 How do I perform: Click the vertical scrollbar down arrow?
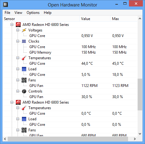point(140,134)
